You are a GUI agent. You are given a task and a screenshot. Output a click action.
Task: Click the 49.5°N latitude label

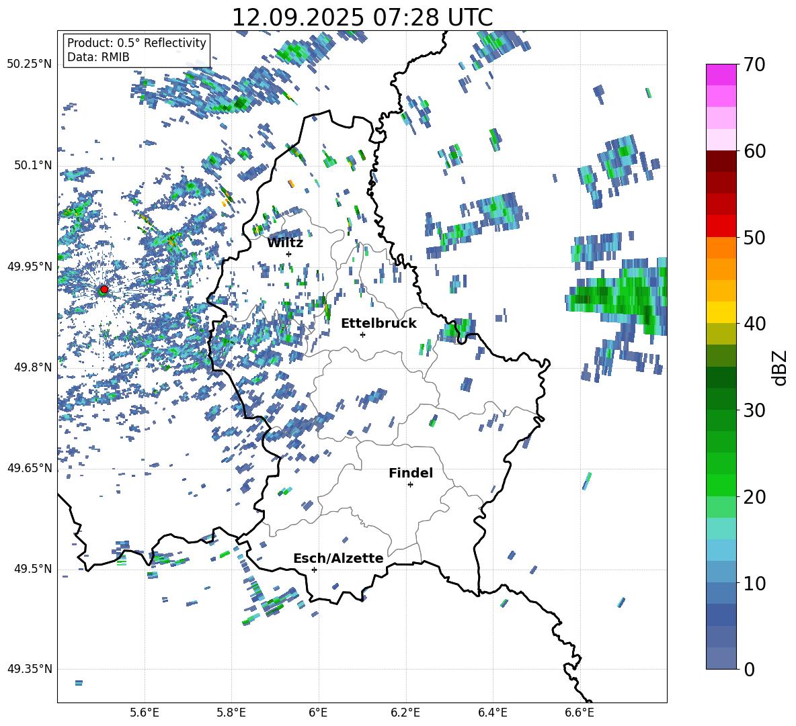(33, 569)
